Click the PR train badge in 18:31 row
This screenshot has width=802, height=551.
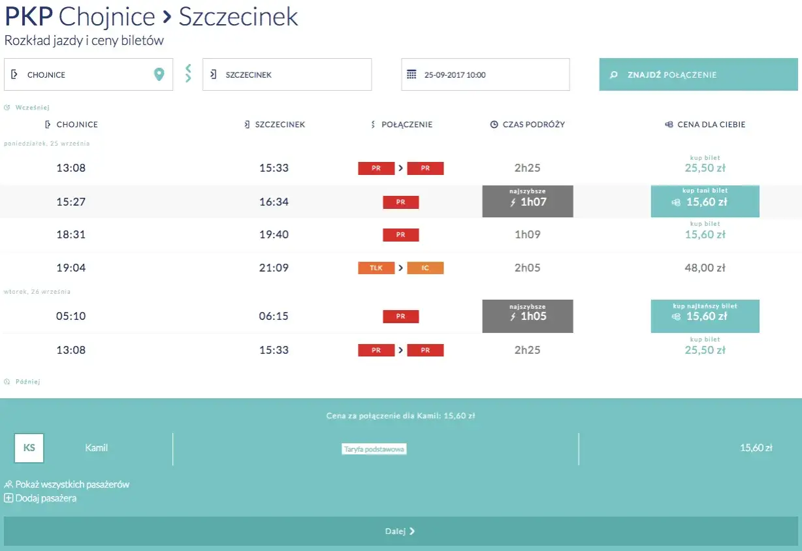coord(401,235)
